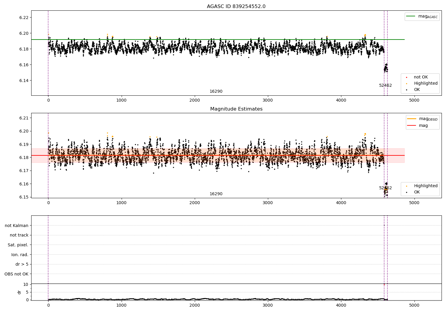
Task: Click the 16290 label in Magnitude Estimates plot
Action: tap(216, 194)
